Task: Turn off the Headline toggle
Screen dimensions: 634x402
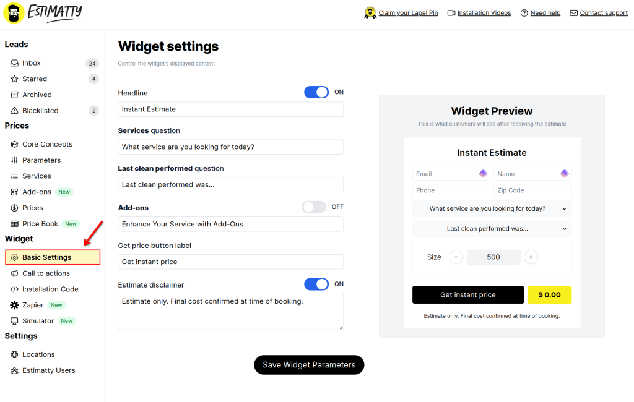Action: click(316, 92)
